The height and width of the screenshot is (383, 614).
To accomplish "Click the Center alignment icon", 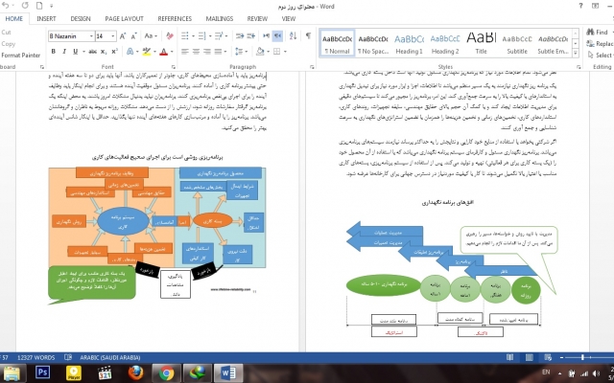I will pos(196,51).
